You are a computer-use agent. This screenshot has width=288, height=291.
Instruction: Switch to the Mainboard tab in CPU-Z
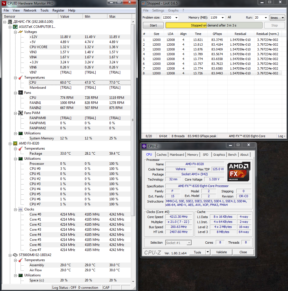(x=177, y=155)
